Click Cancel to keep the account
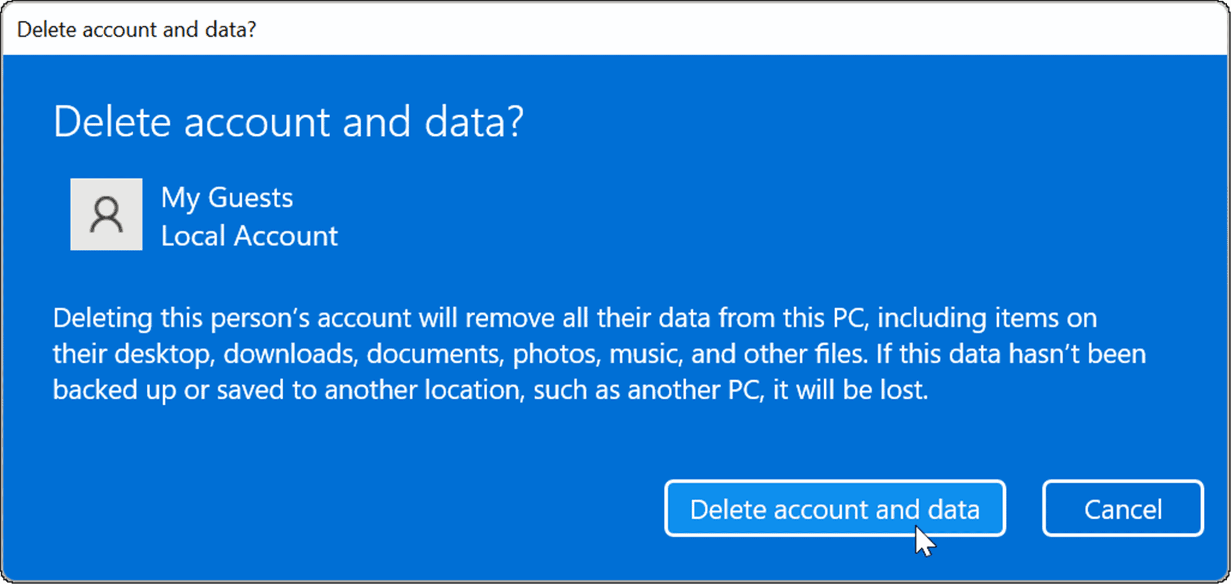 point(1122,509)
